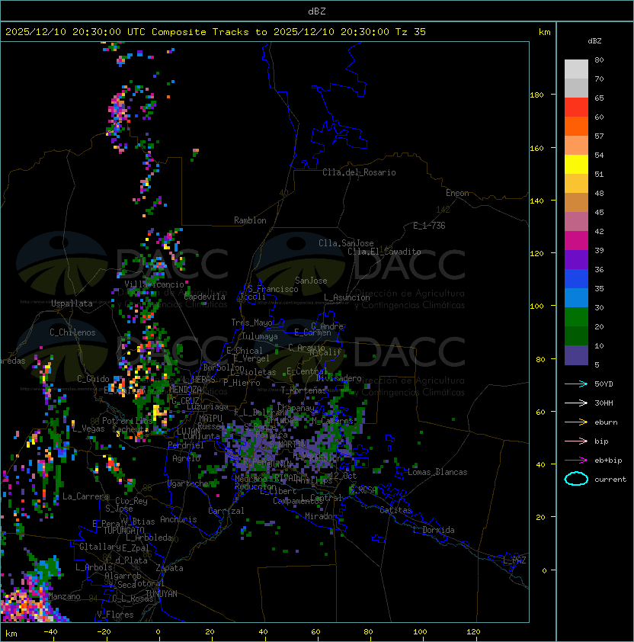Click the -40 km tick on horizontal axis
This screenshot has height=642, width=634.
pos(50,632)
